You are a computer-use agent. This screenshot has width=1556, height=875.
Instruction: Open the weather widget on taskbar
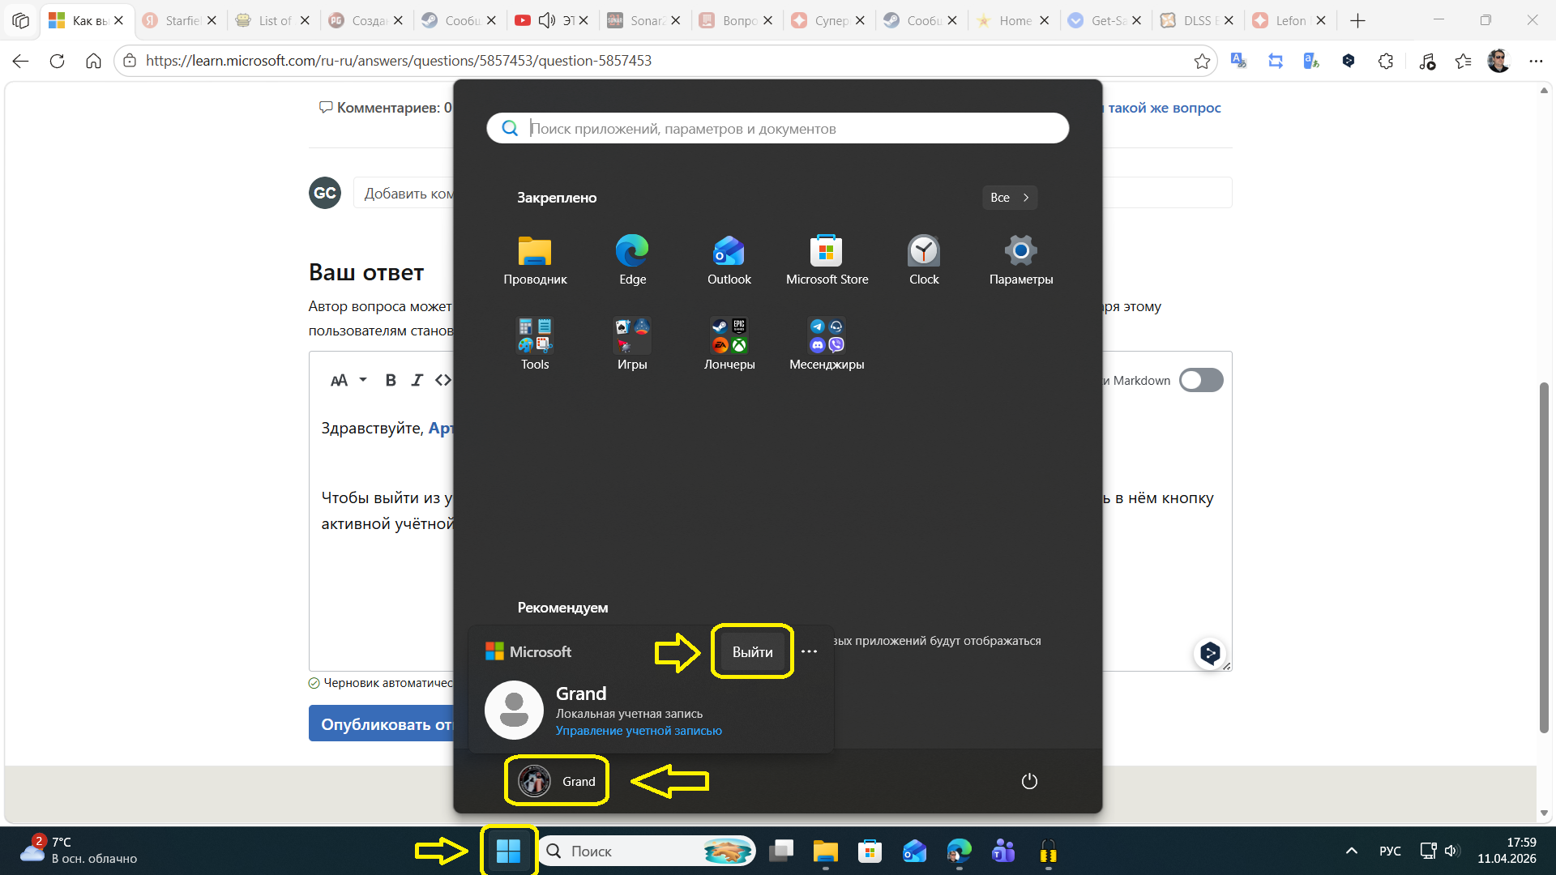79,851
